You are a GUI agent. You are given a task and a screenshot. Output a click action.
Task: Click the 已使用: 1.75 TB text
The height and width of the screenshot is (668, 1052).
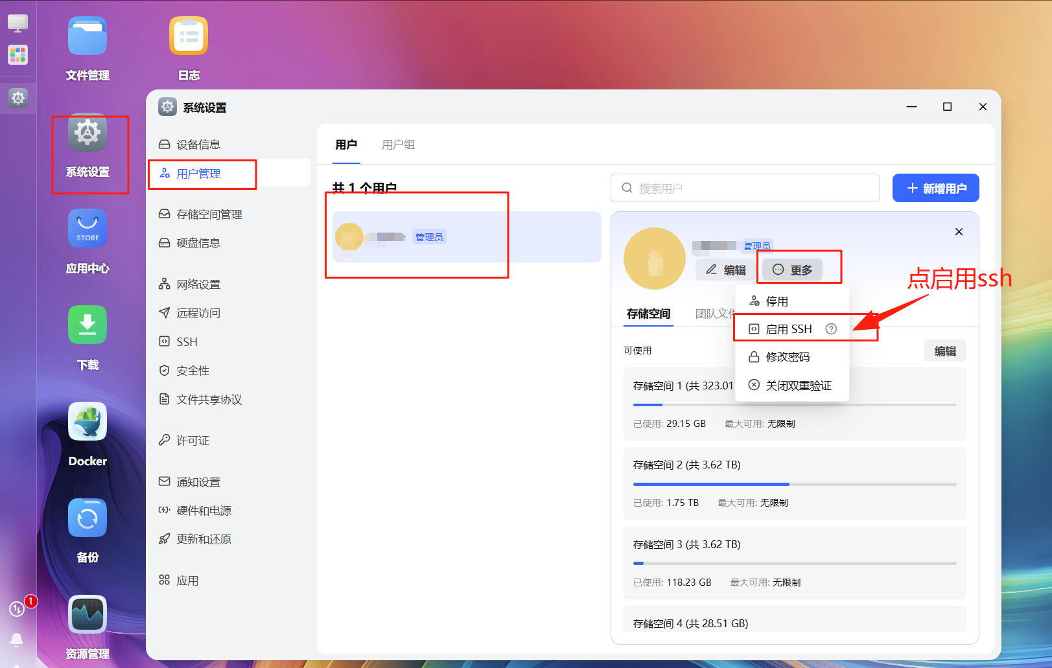[666, 503]
